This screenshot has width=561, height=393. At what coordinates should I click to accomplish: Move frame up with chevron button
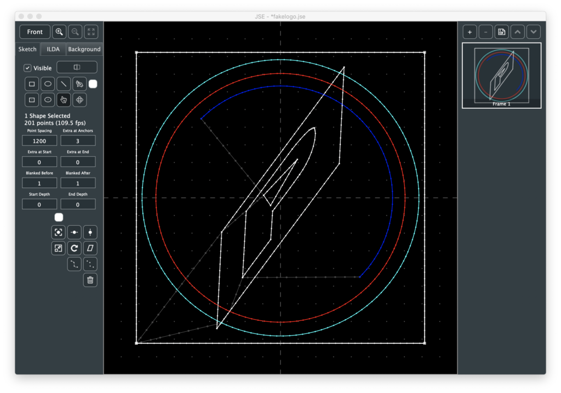coord(518,32)
